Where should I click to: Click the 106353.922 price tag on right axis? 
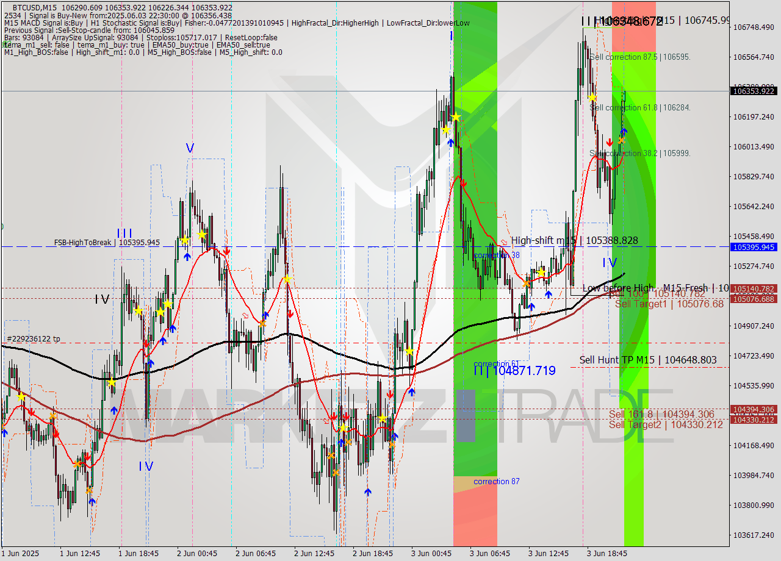(x=754, y=91)
